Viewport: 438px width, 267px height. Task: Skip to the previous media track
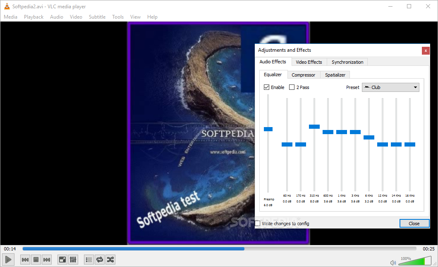pyautogui.click(x=25, y=260)
